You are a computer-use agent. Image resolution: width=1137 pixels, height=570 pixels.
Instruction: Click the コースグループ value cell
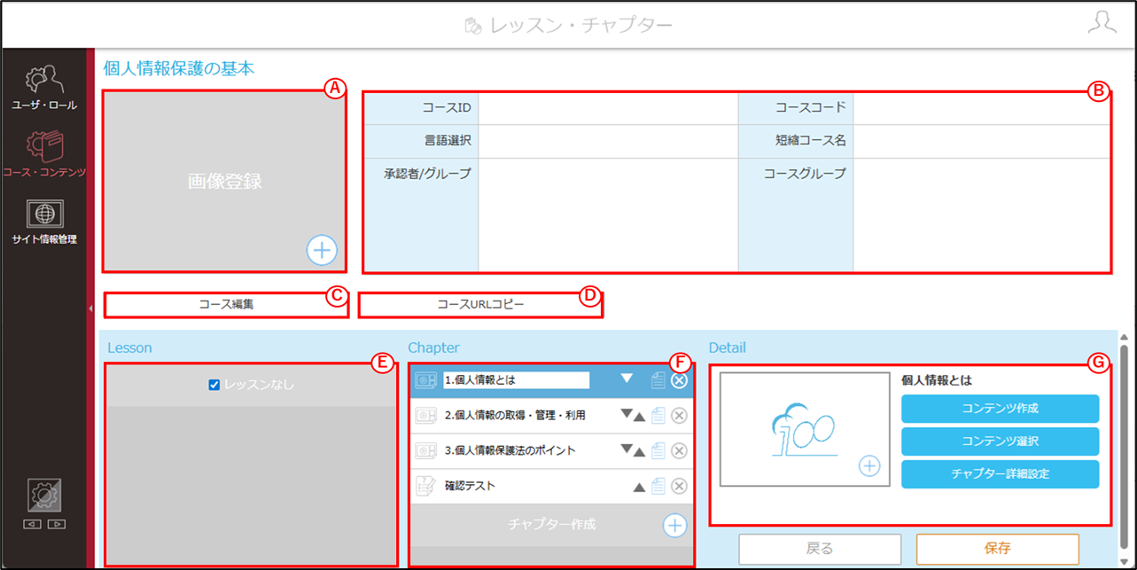[980, 214]
